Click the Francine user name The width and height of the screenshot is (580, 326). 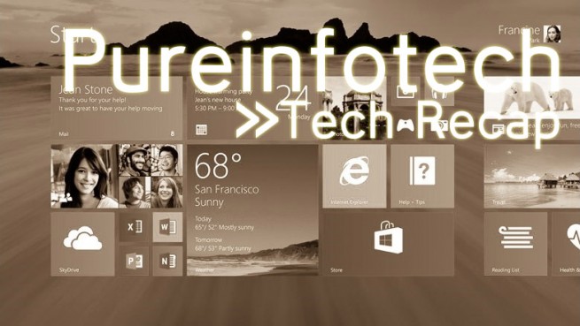519,30
